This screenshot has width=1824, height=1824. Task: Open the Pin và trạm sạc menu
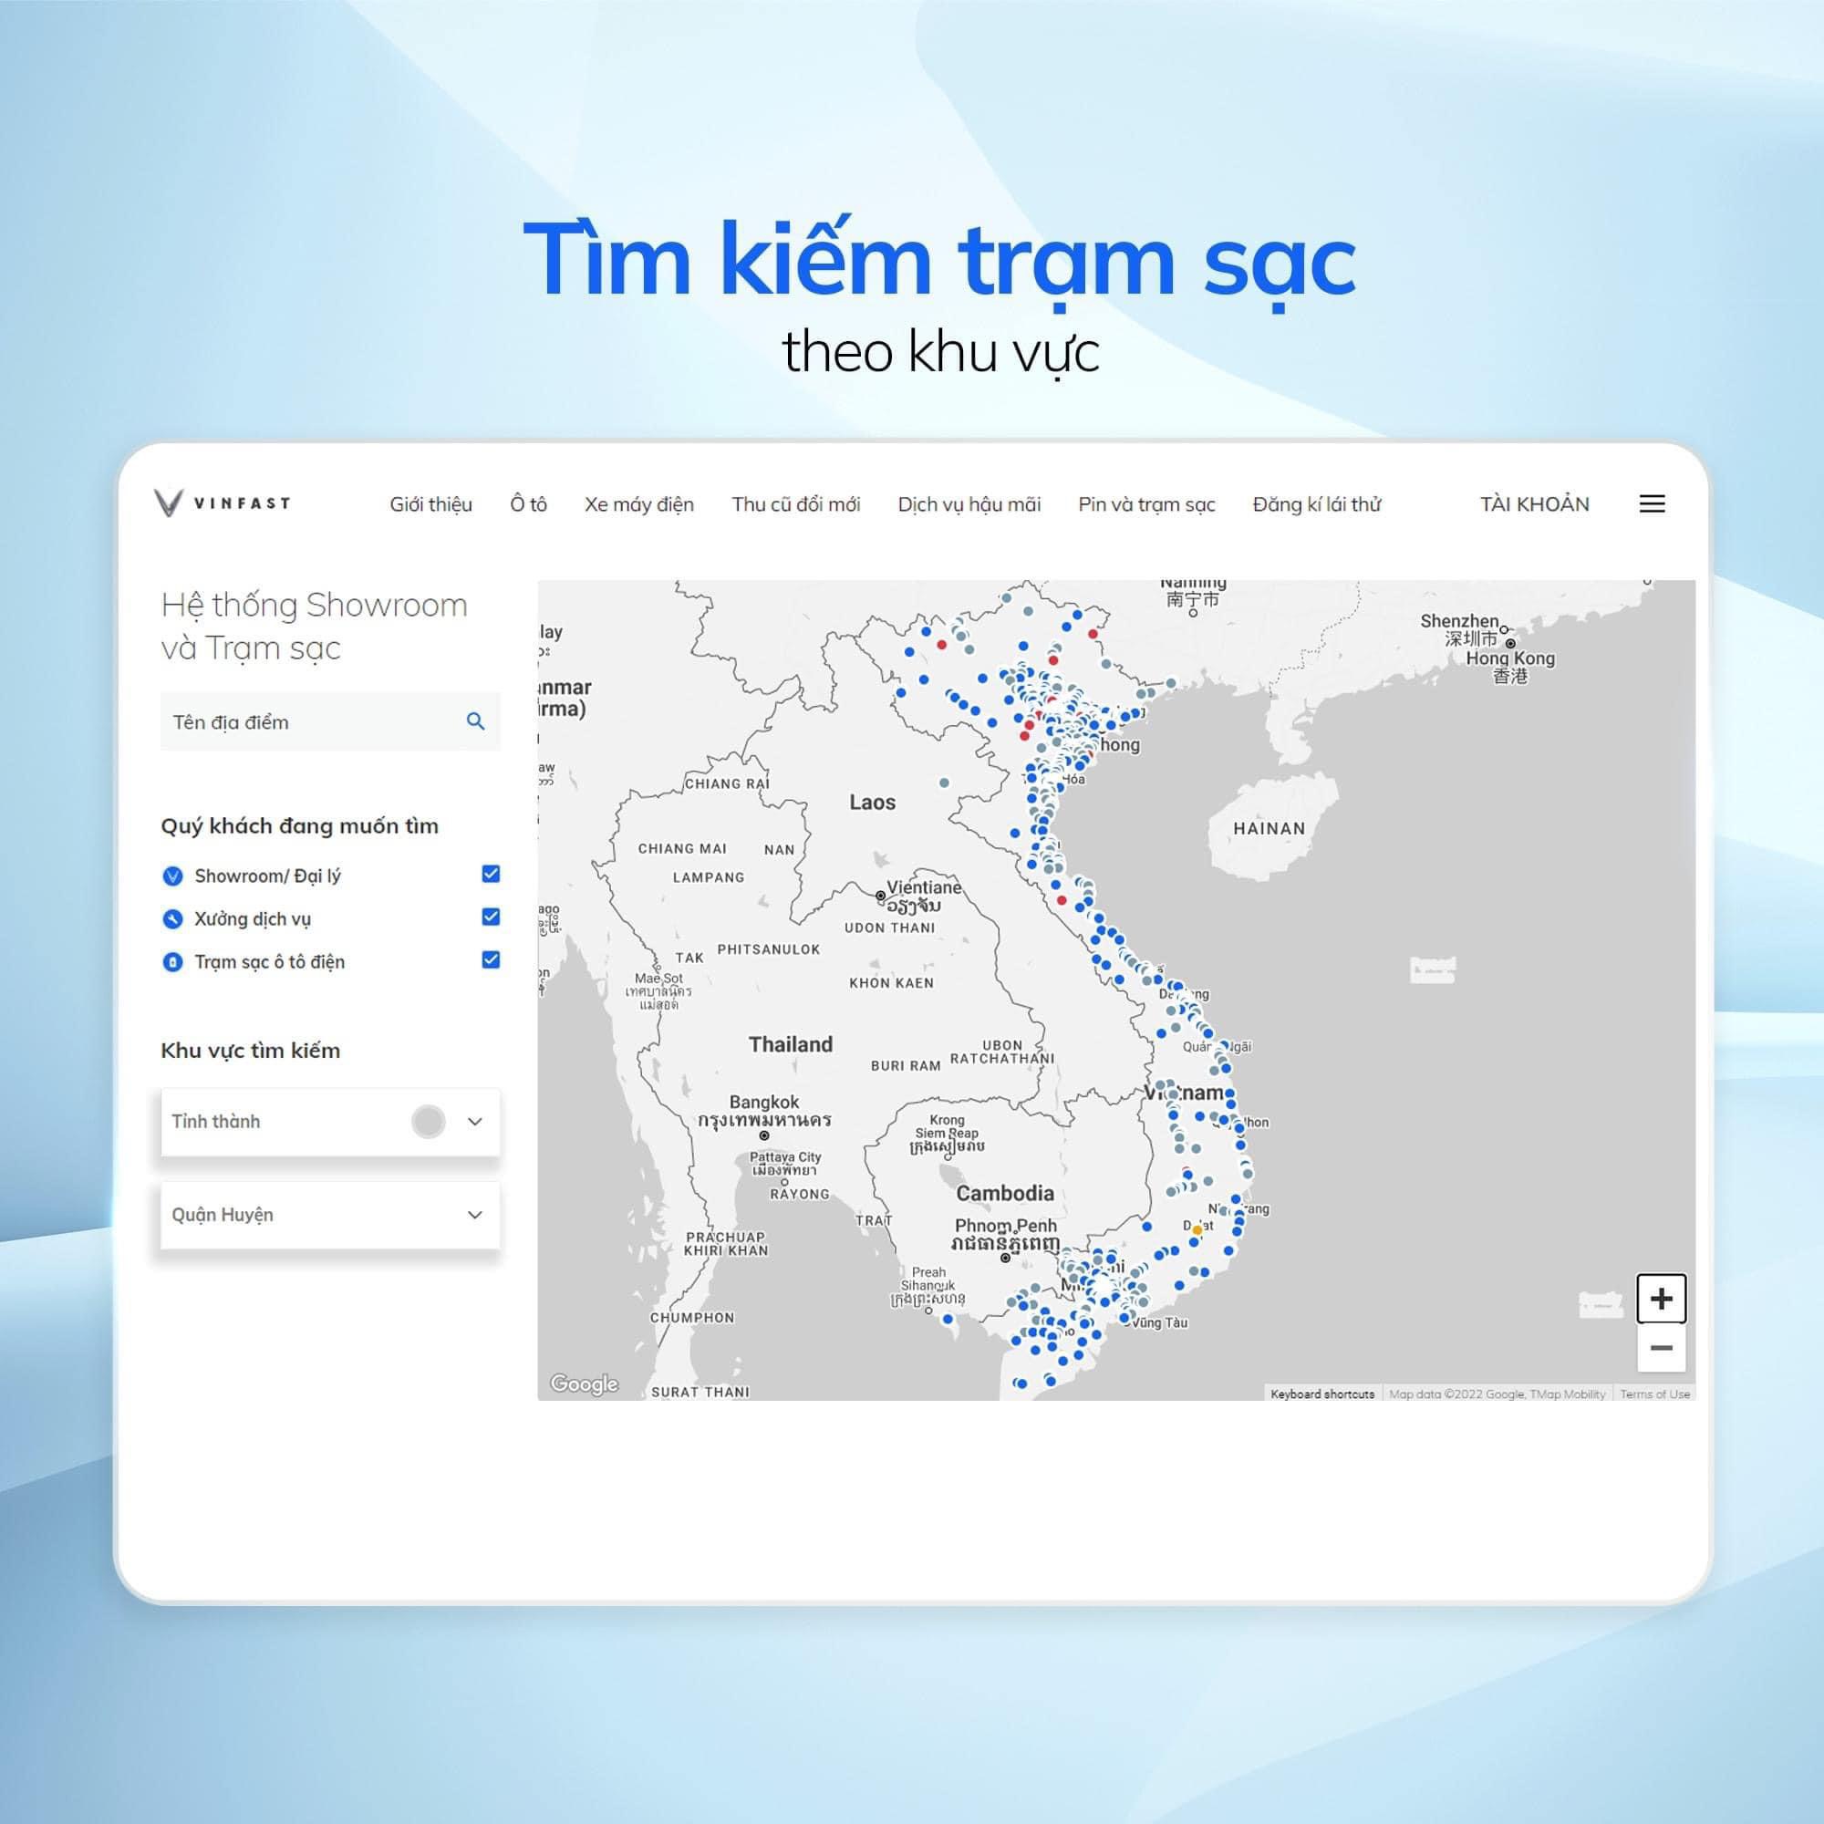click(1146, 504)
